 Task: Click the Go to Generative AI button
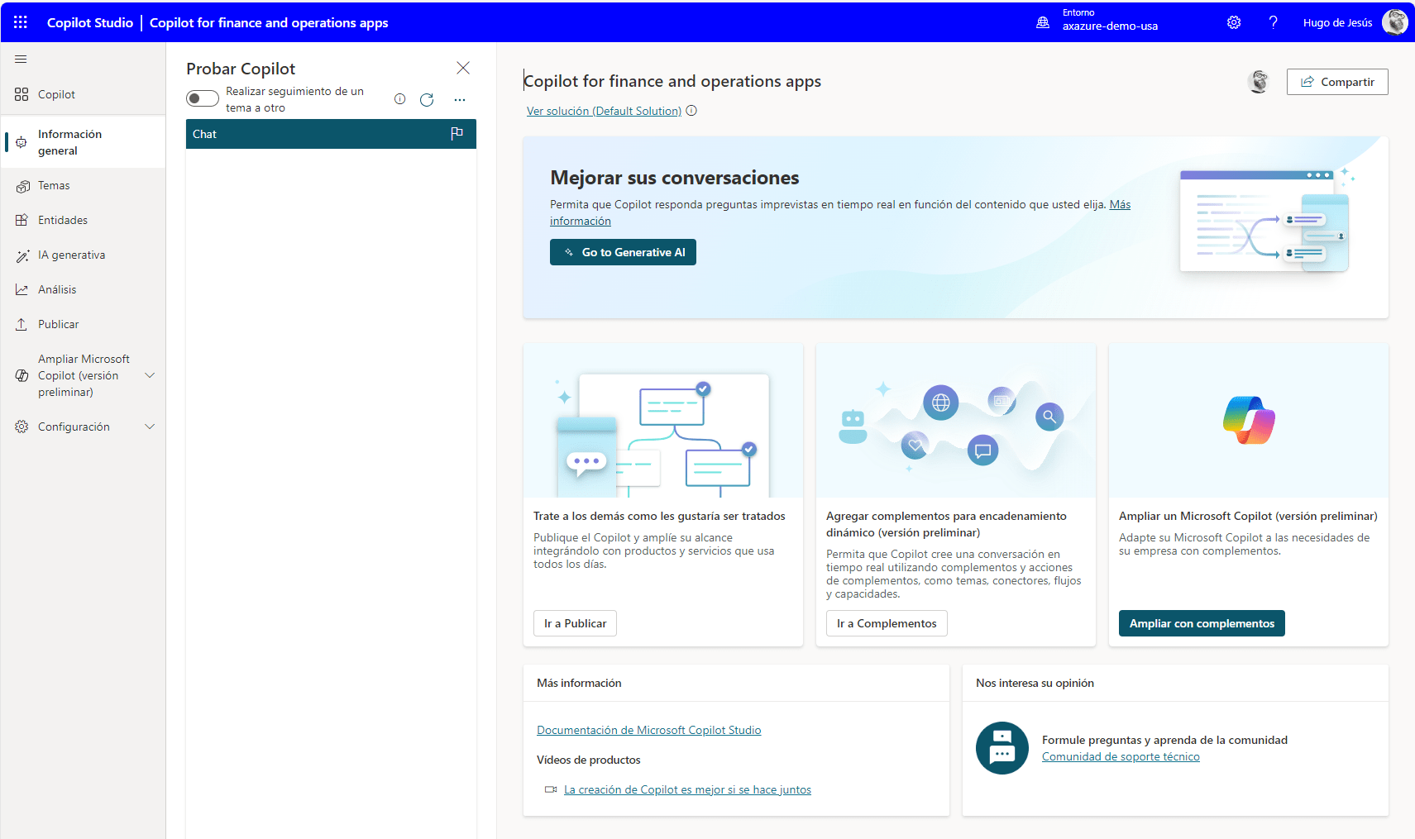(x=623, y=252)
